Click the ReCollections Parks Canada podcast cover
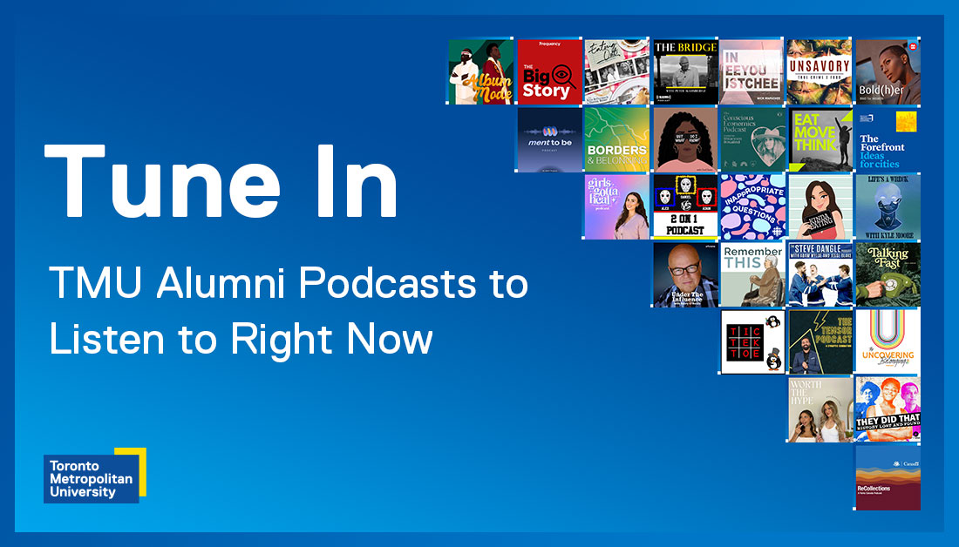 coord(888,476)
